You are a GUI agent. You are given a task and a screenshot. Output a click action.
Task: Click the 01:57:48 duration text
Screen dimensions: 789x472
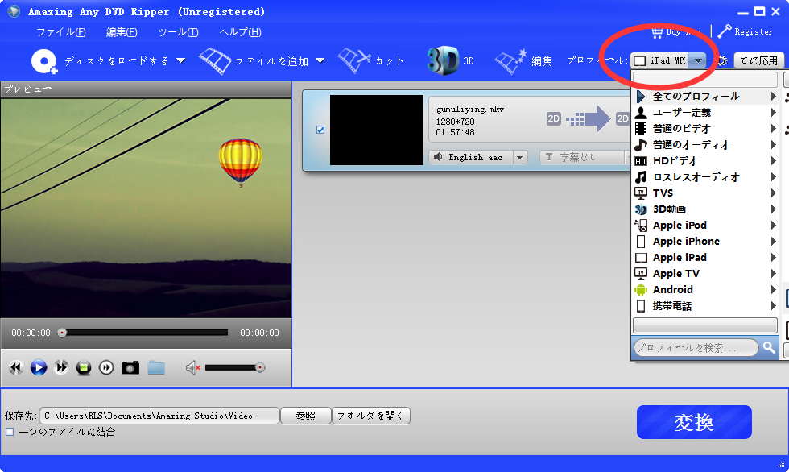tap(455, 132)
